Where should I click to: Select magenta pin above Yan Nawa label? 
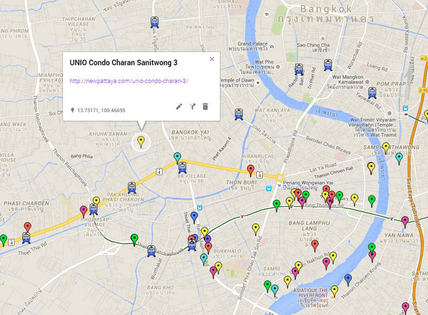[405, 222]
